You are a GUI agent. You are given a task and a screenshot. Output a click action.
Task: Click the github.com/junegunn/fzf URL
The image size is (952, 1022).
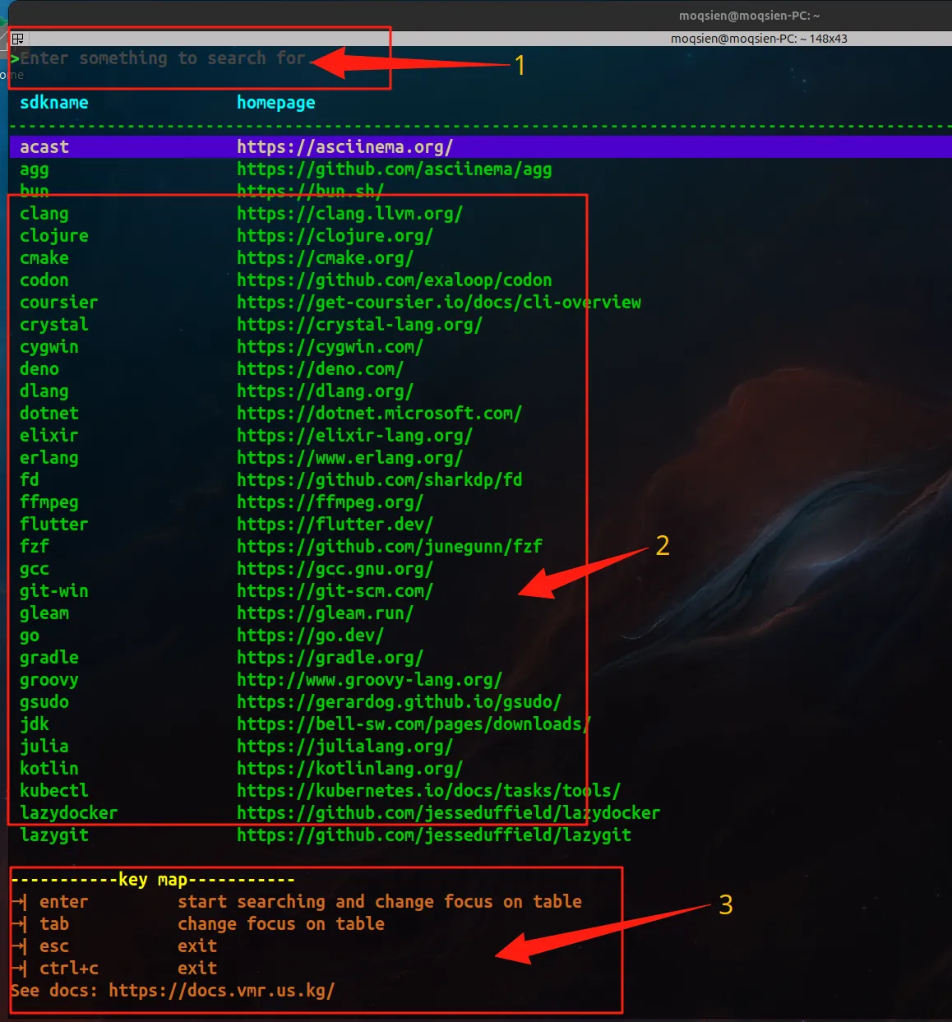[x=390, y=547]
